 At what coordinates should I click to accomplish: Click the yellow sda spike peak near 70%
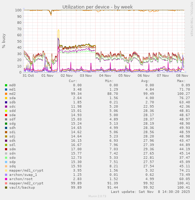click(x=58, y=30)
